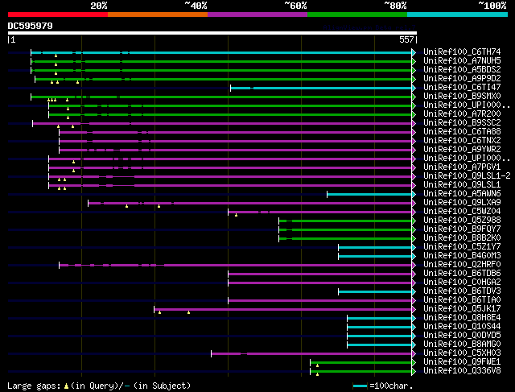Open the UniRef100_C5XH03 label
Screen dimensions: 515x392
coord(462,353)
